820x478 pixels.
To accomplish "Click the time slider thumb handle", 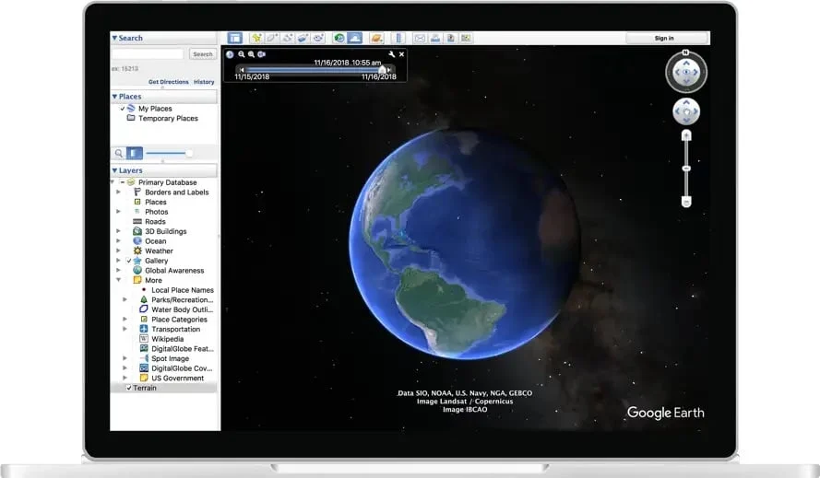I will coord(382,69).
